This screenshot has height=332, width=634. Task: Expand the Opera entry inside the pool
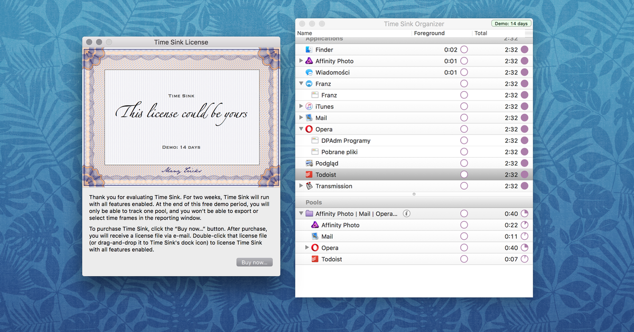[307, 248]
